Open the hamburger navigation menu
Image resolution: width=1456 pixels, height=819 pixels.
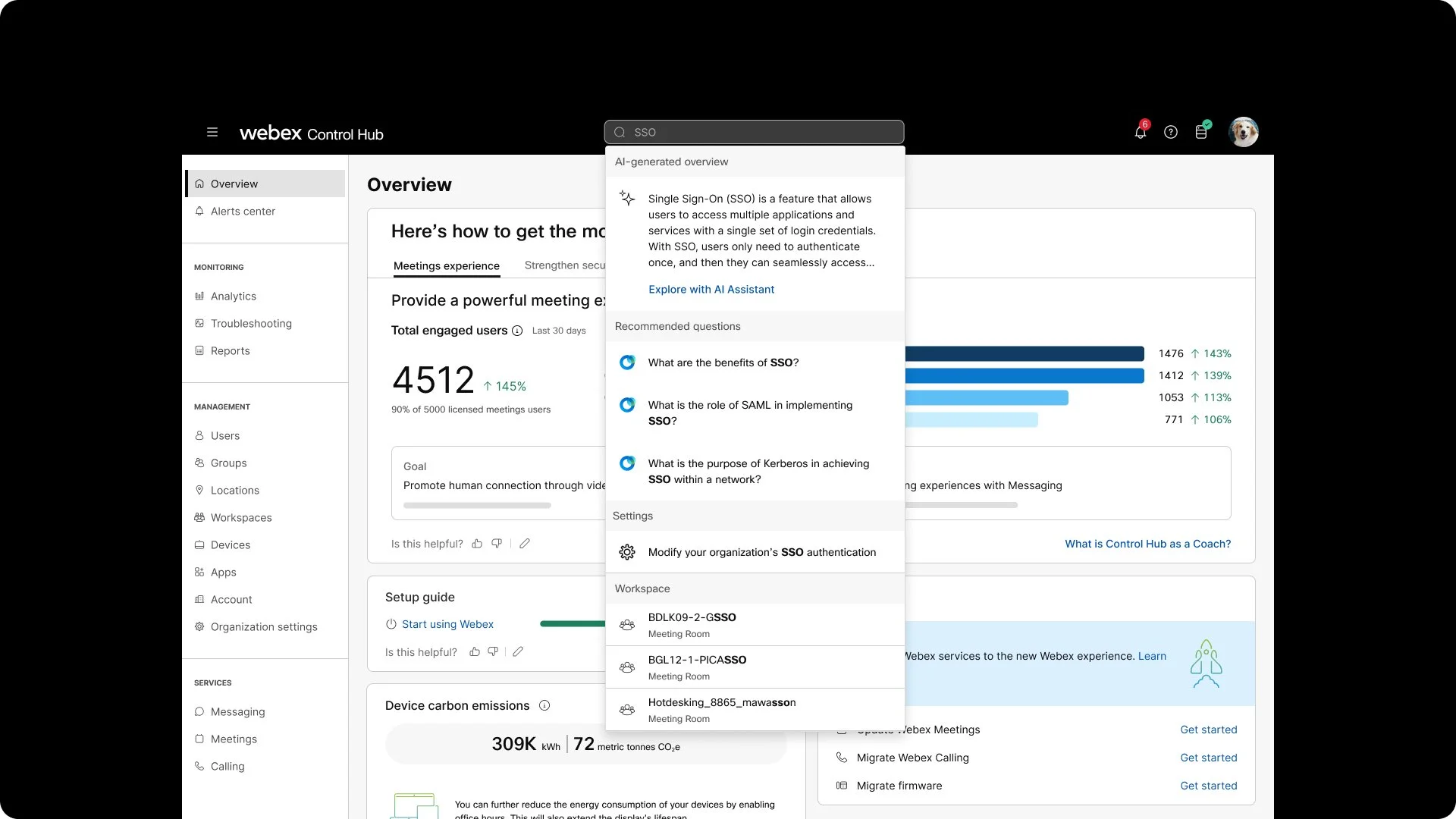(x=212, y=132)
